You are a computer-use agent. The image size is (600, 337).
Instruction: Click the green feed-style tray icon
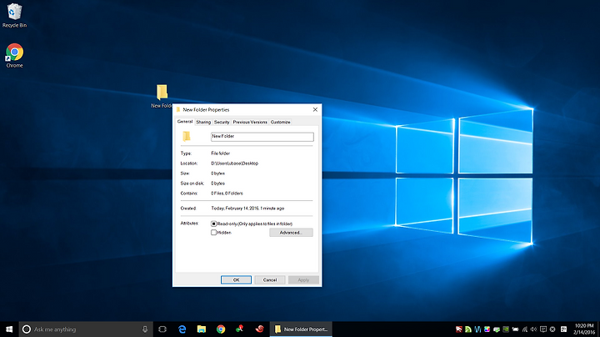[468, 329]
